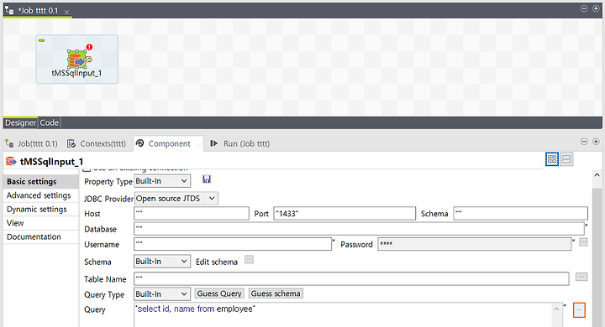Open the Contexts(tttt) tab
The height and width of the screenshot is (327, 605).
(97, 143)
